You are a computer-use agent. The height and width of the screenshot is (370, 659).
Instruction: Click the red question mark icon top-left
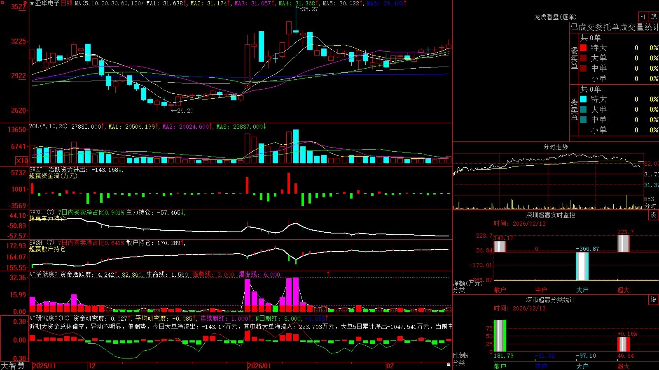tap(26, 3)
